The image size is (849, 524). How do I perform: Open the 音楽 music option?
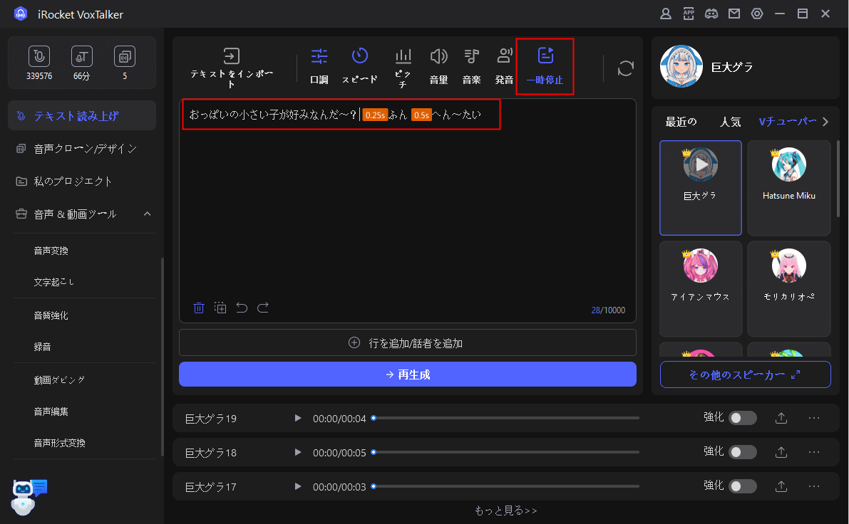472,66
